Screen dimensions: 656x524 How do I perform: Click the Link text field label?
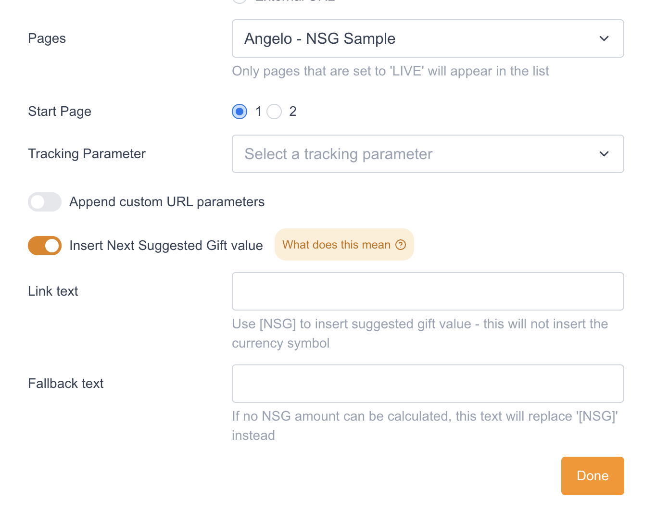53,291
